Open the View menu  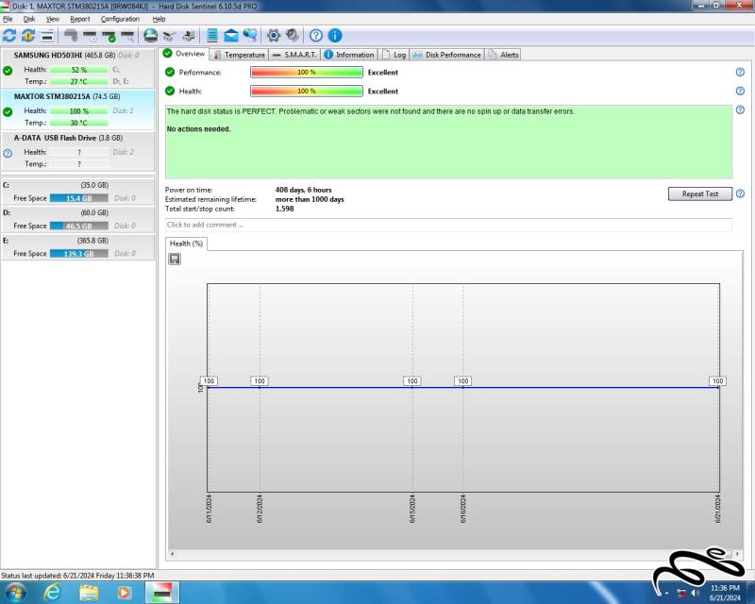(53, 19)
